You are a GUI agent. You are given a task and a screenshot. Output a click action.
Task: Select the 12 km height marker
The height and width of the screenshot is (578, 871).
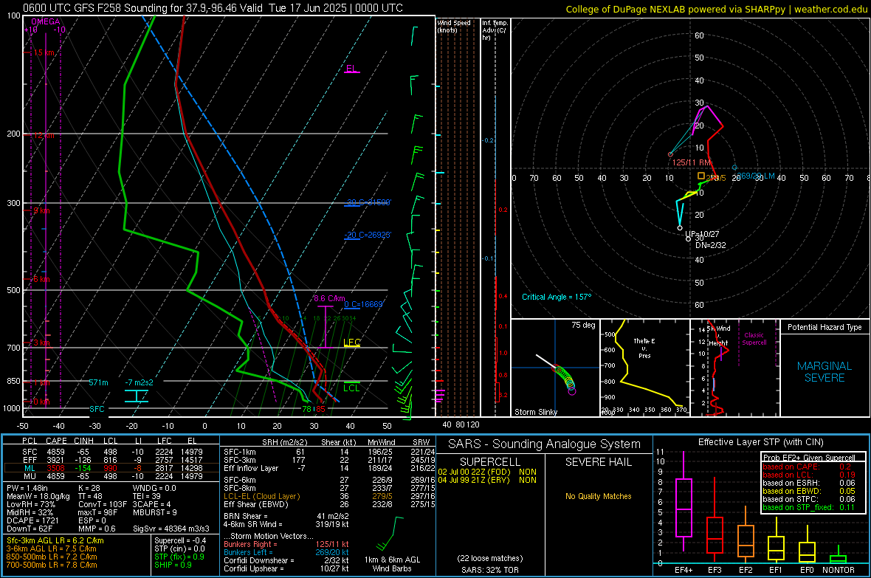click(x=44, y=136)
